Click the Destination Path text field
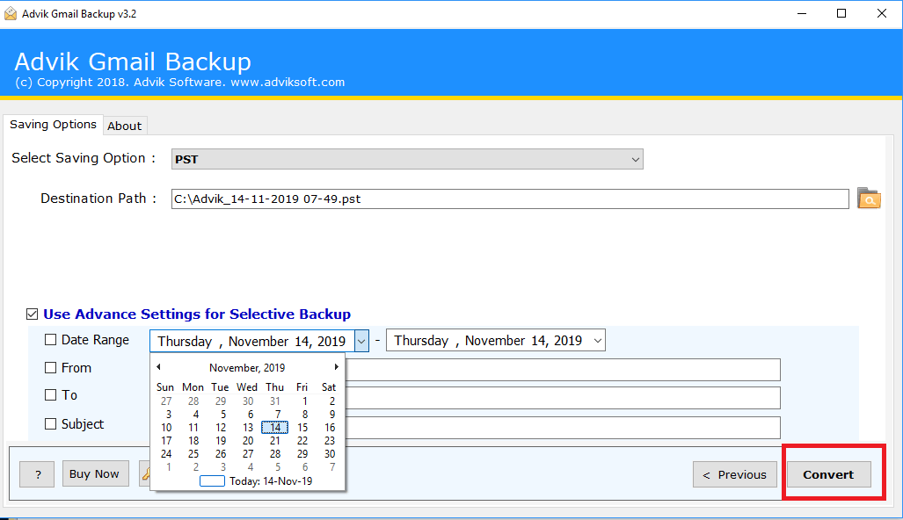The width and height of the screenshot is (903, 520). [x=510, y=199]
